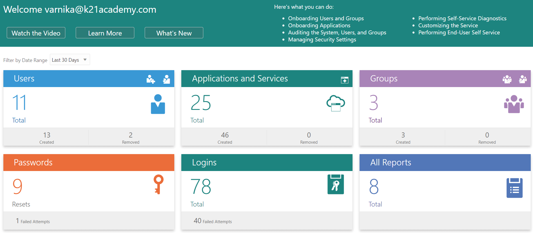Viewport: 533px width, 233px height.
Task: Click the Logins key badge icon
Action: coord(335,184)
